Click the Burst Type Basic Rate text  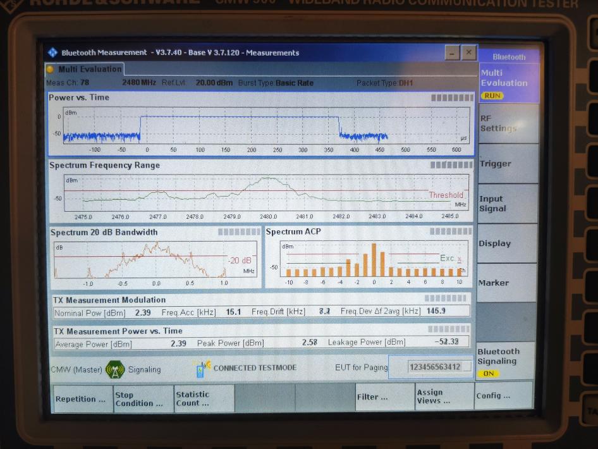[276, 83]
